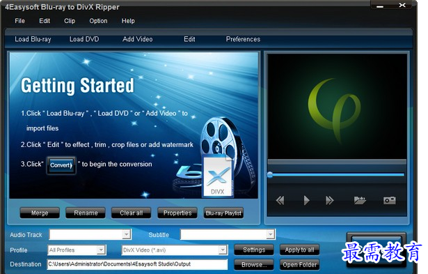Browse for a destination folder
Screen dimensions: 428x274
[x=254, y=265]
